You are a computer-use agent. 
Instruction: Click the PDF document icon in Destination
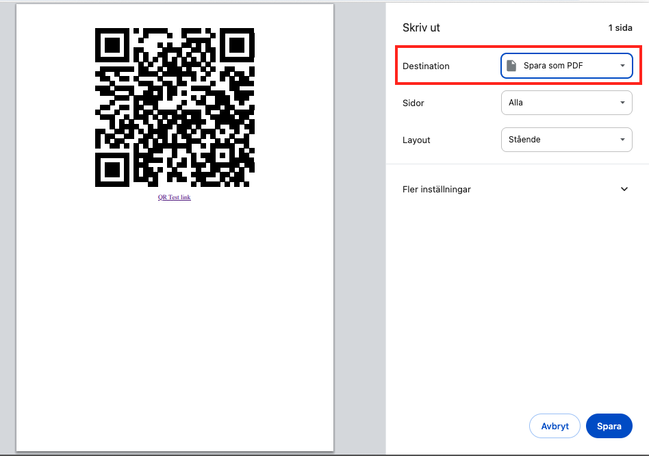(511, 66)
